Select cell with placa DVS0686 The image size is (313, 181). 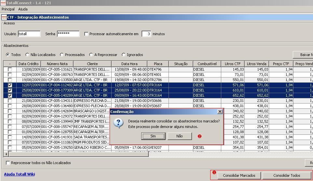158,101
